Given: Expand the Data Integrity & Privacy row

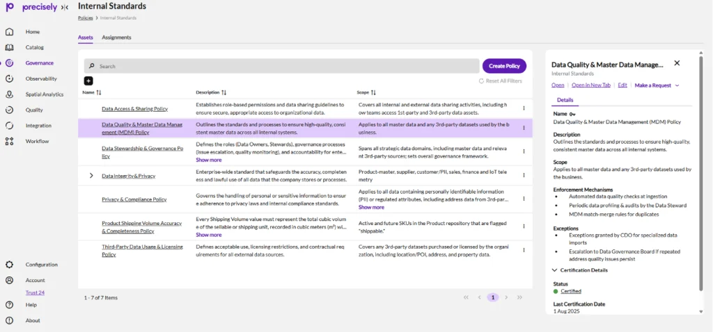Looking at the screenshot, I should 91,176.
